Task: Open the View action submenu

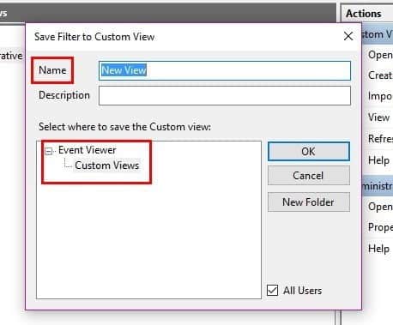Action: (378, 117)
